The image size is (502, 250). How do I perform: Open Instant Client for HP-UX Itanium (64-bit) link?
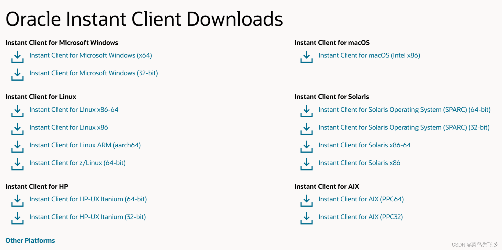(88, 199)
